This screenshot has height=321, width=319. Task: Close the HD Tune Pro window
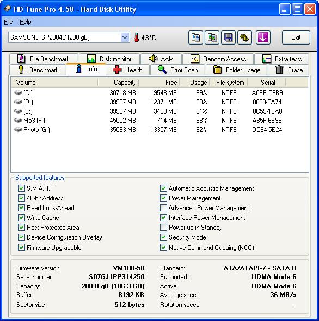310,9
